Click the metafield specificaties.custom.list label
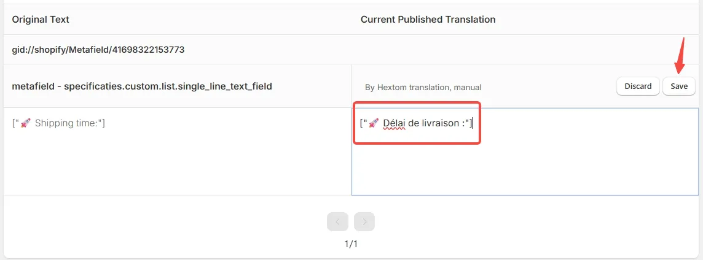This screenshot has height=260, width=703. pyautogui.click(x=142, y=86)
